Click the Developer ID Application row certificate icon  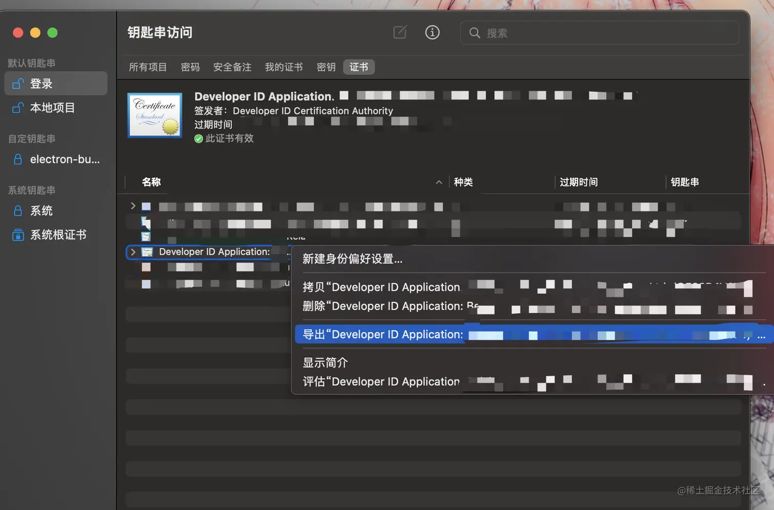click(147, 251)
